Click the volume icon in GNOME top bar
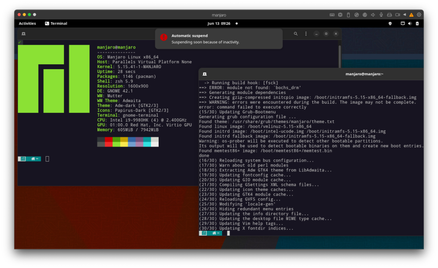This screenshot has height=268, width=438. pos(410,23)
